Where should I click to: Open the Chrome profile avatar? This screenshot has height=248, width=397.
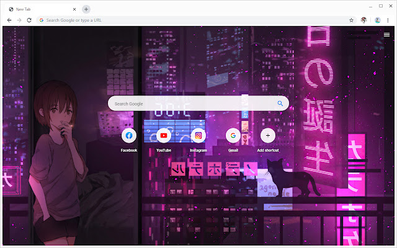pos(378,20)
